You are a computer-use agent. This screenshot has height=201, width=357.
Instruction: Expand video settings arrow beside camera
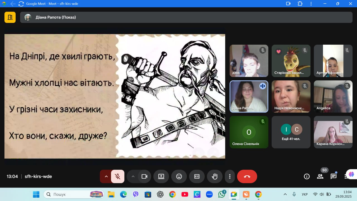tap(133, 176)
